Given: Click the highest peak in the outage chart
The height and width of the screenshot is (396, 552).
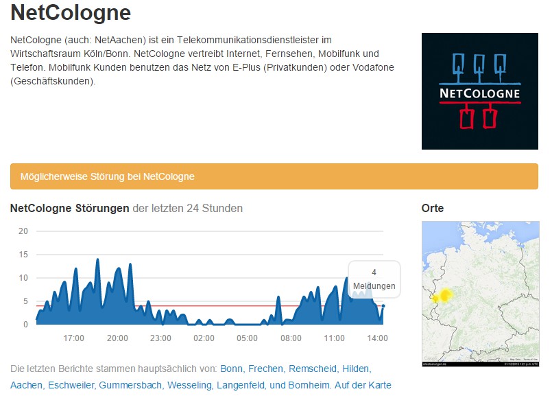Looking at the screenshot, I should (x=97, y=260).
